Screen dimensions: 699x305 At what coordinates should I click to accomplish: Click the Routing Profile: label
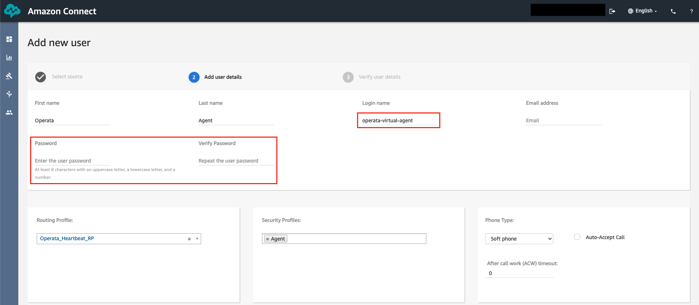[55, 220]
